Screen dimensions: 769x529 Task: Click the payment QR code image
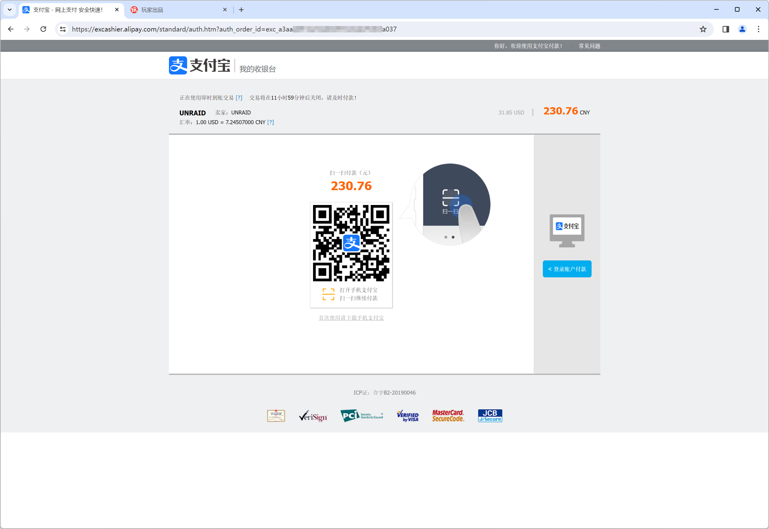[351, 243]
